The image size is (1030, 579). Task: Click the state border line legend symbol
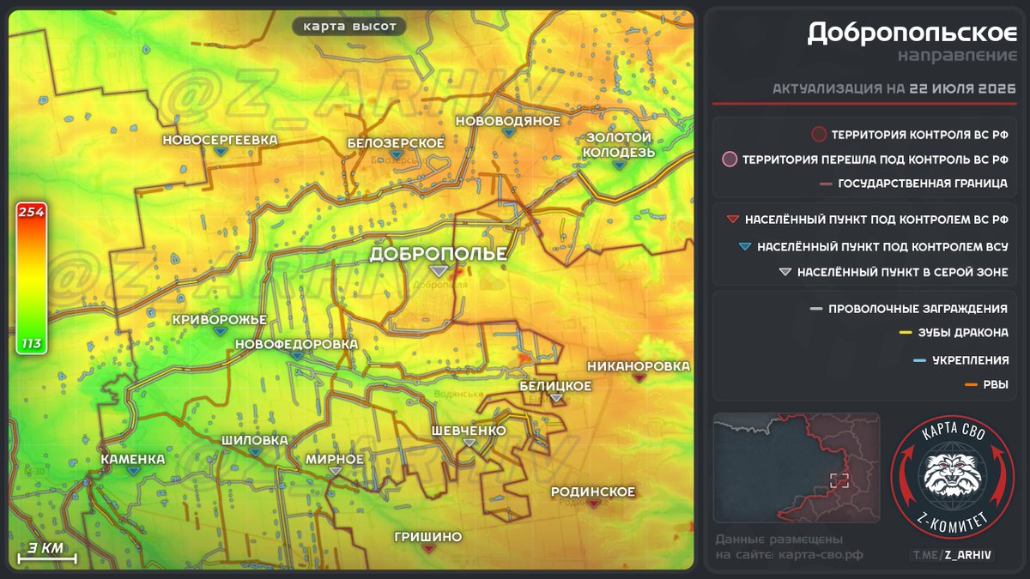pos(827,184)
